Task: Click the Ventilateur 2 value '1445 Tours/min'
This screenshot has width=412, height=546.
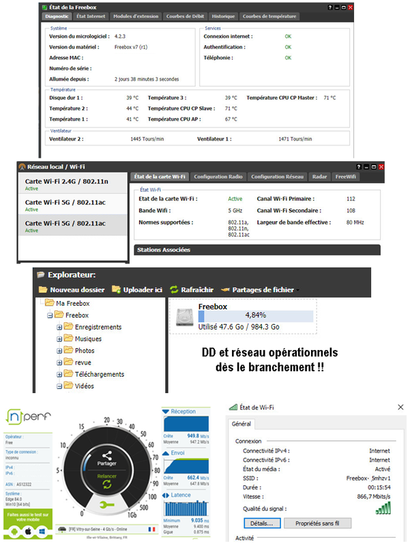Action: [147, 139]
